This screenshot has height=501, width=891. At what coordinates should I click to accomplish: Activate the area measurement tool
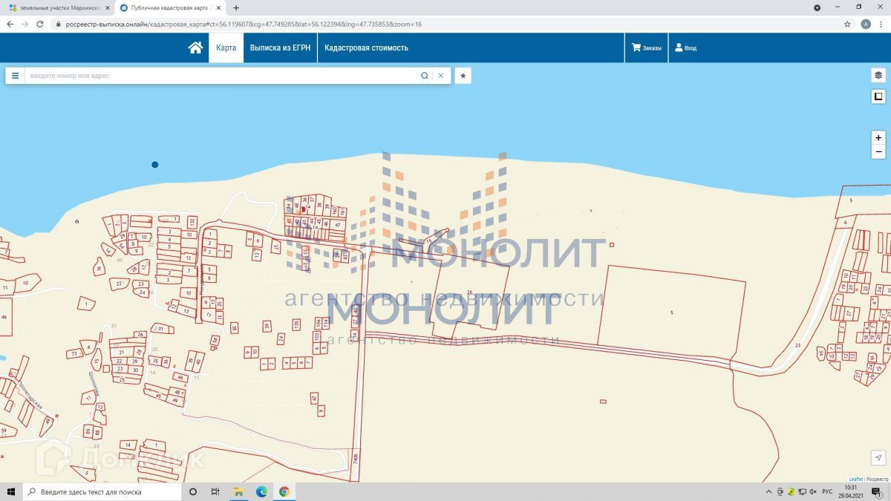(878, 96)
